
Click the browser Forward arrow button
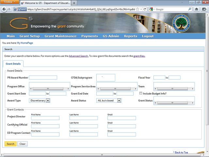tap(9, 9)
